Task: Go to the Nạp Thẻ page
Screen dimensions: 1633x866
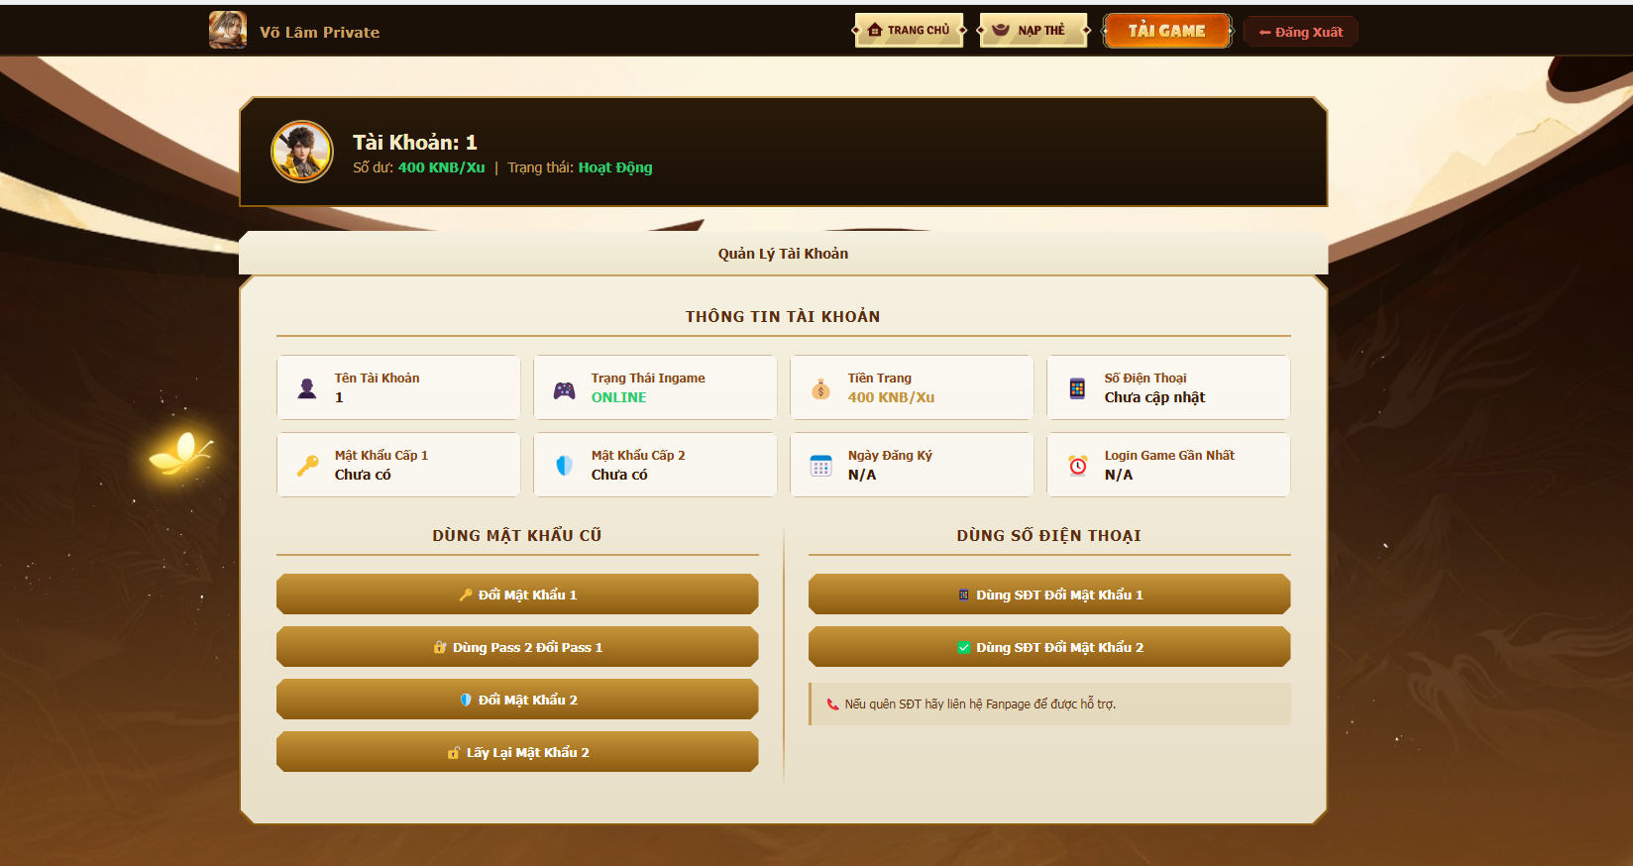Action: pyautogui.click(x=1033, y=31)
